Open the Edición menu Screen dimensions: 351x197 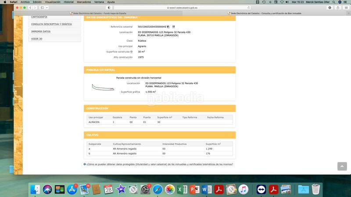click(37, 2)
